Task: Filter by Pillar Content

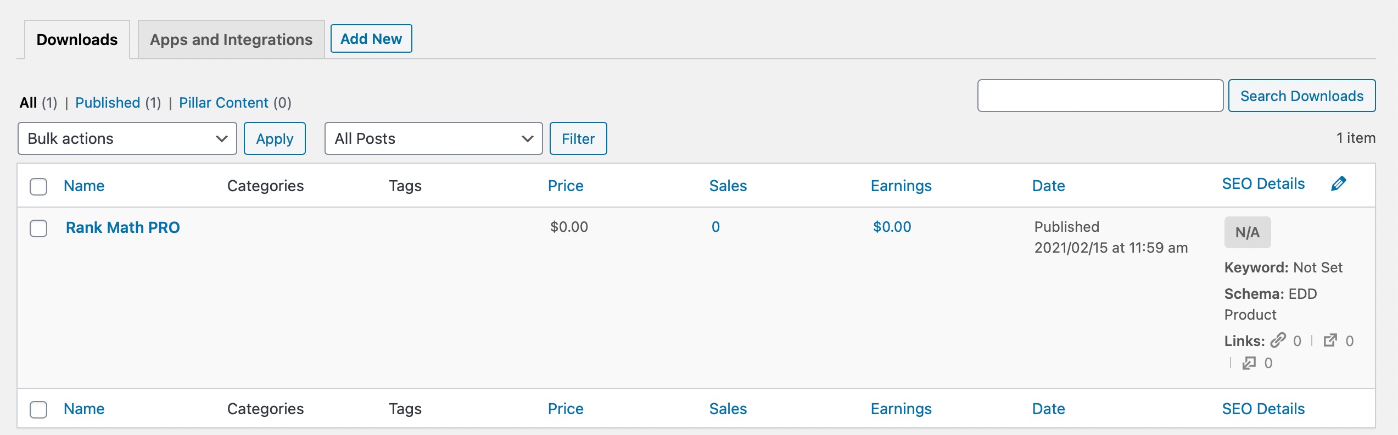Action: [223, 103]
